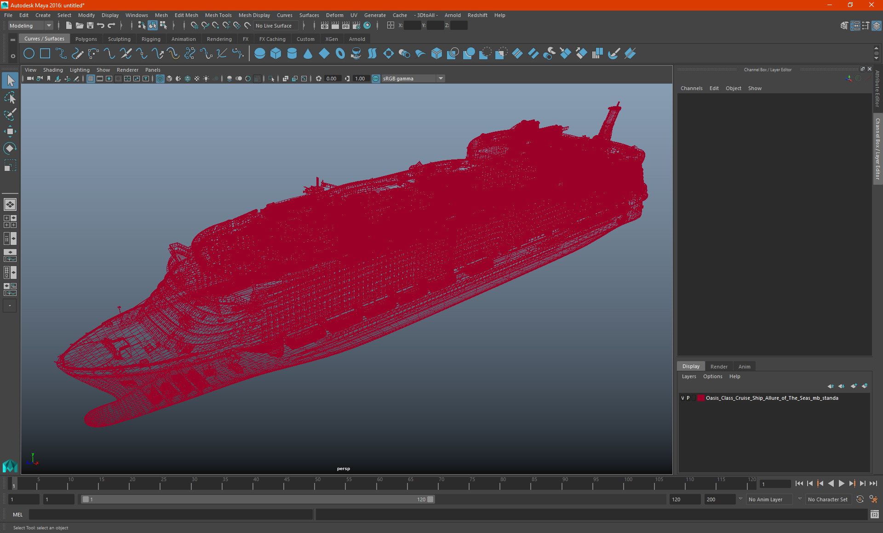Select the NURBS circle tool icon
The width and height of the screenshot is (883, 533).
click(29, 54)
